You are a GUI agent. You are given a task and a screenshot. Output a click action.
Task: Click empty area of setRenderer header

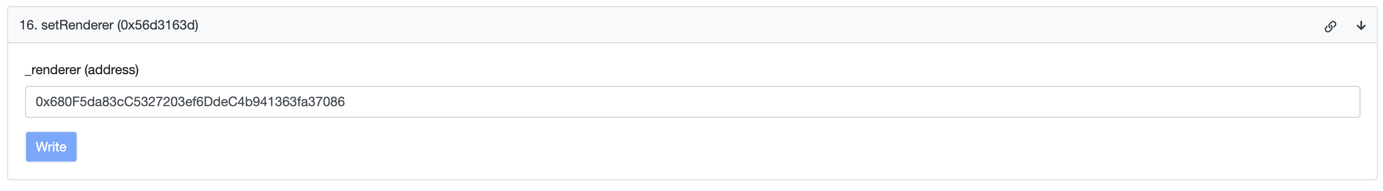[752, 25]
